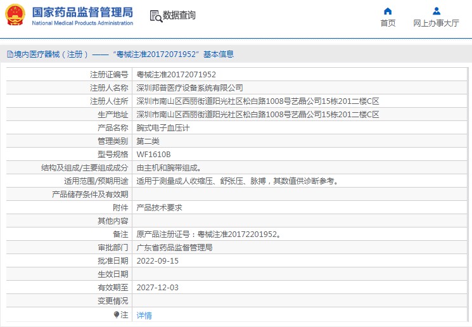Click the 变更情况 row label
The height and width of the screenshot is (327, 472).
(x=113, y=301)
